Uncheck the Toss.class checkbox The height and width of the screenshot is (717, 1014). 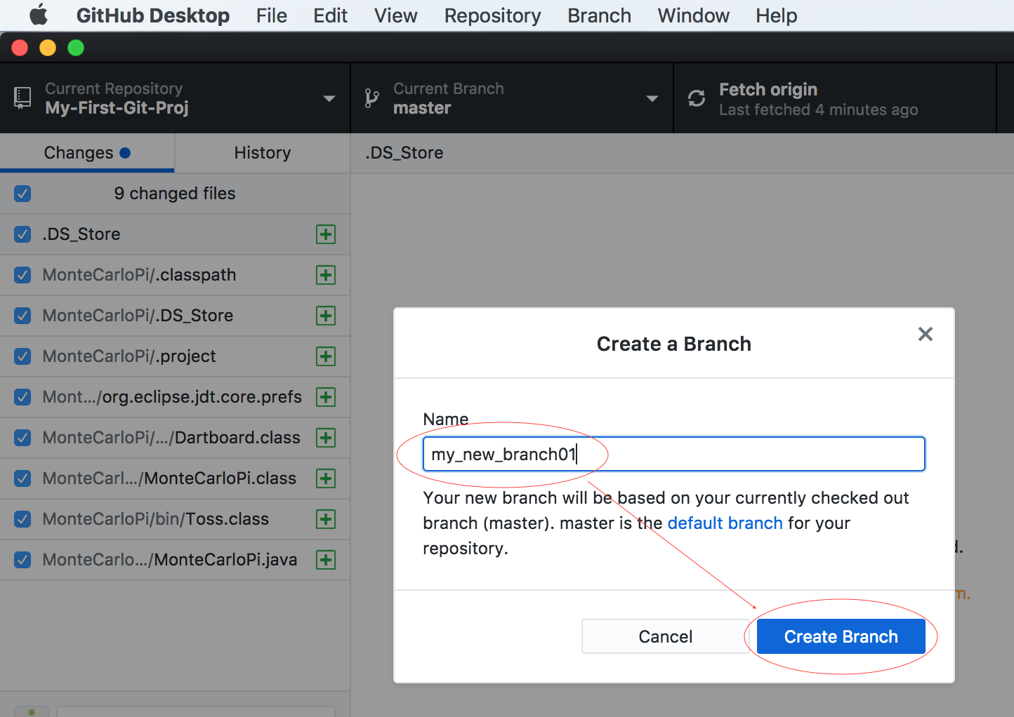(x=22, y=519)
